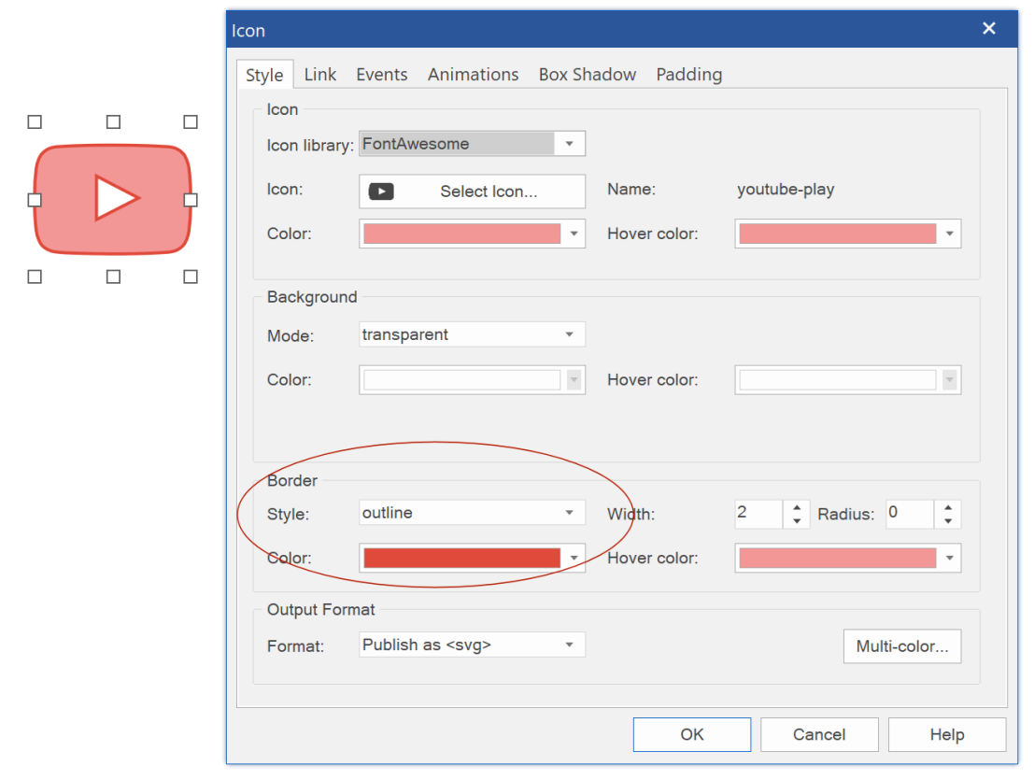The image size is (1034, 780).
Task: Open the Icon library FontAwesome dropdown
Action: pyautogui.click(x=472, y=144)
